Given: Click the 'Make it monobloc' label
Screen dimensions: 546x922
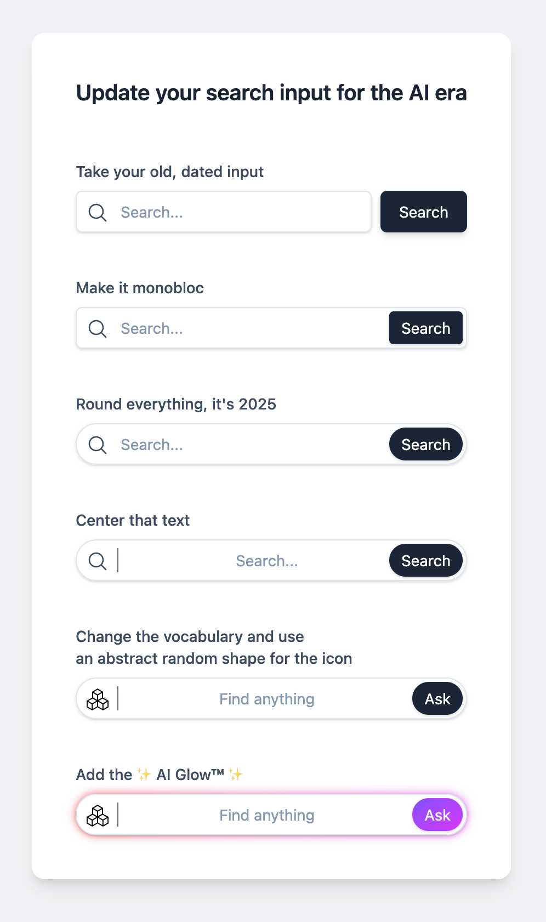Looking at the screenshot, I should (140, 288).
